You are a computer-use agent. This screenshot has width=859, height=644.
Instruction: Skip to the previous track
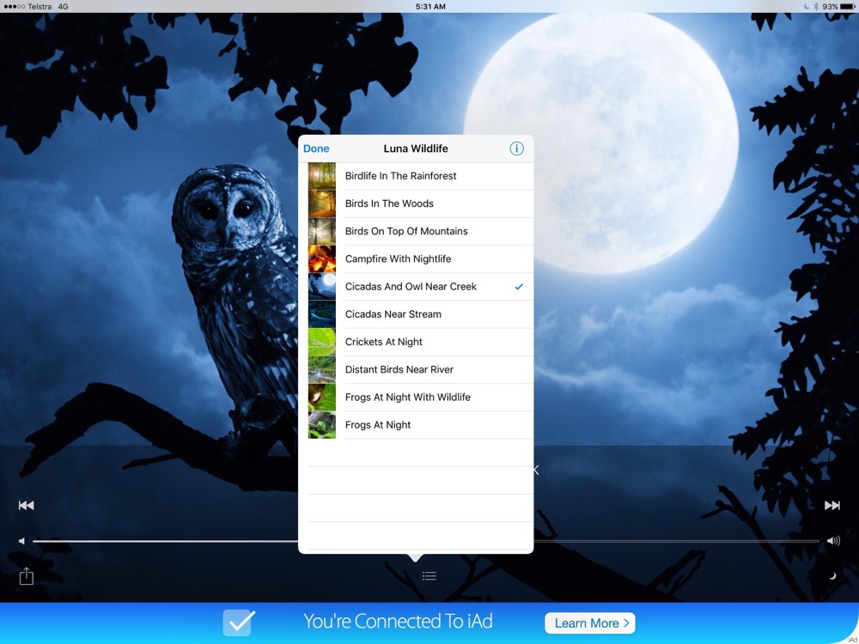coord(27,506)
